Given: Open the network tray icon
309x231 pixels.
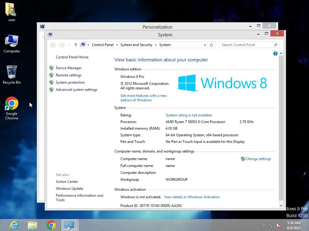Looking at the screenshot, I should [271, 225].
